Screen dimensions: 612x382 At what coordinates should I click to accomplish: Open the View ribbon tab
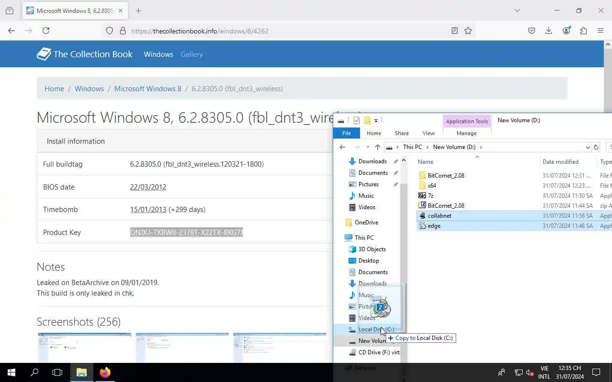coord(428,133)
